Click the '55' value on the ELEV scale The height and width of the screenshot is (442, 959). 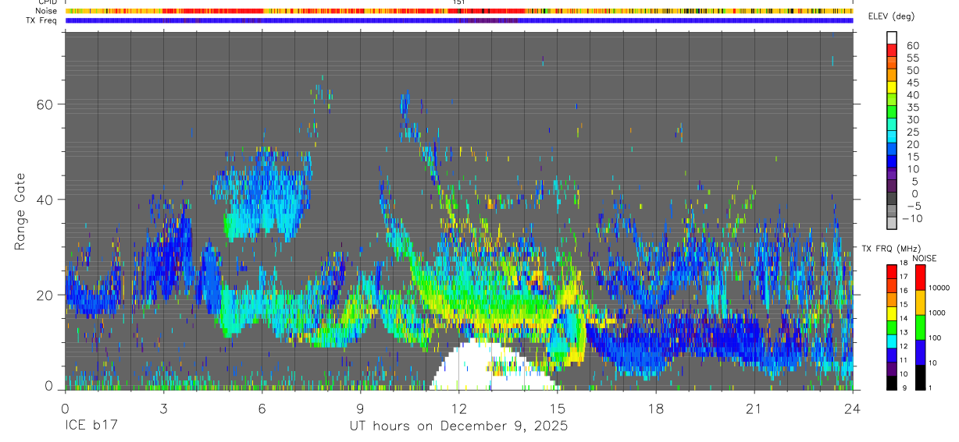coord(911,58)
